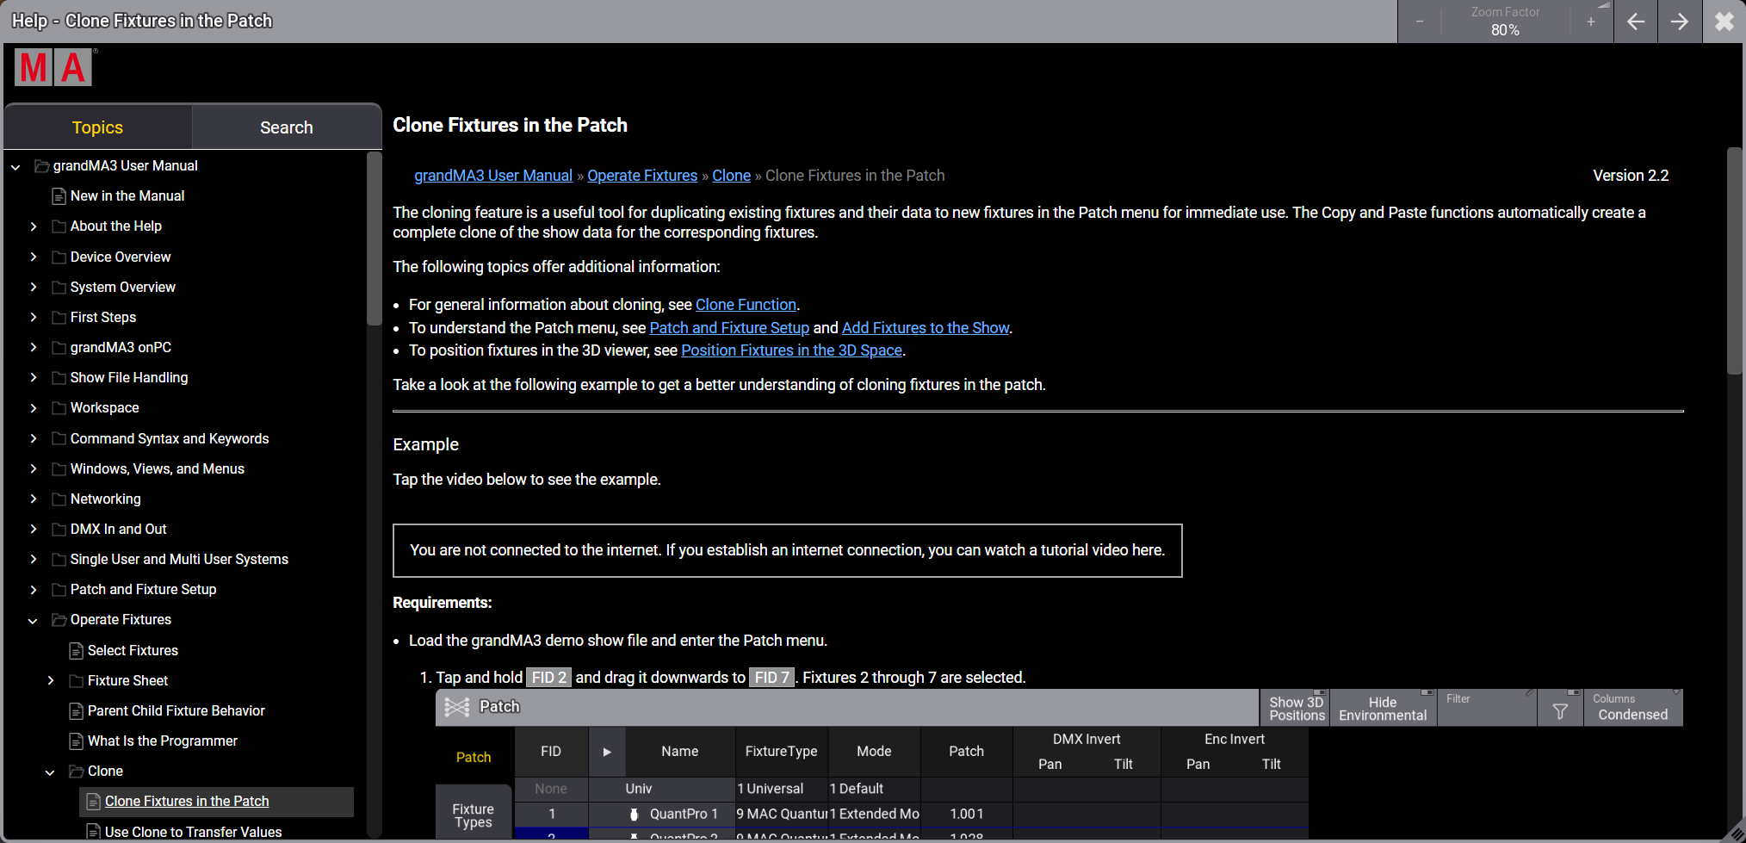1746x843 pixels.
Task: Expand the Patch and Fixture Setup folder
Action: [34, 589]
